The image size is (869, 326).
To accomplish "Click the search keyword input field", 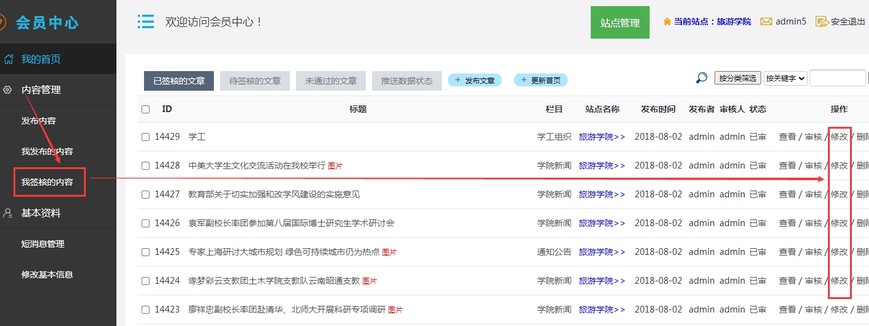I will pyautogui.click(x=837, y=78).
